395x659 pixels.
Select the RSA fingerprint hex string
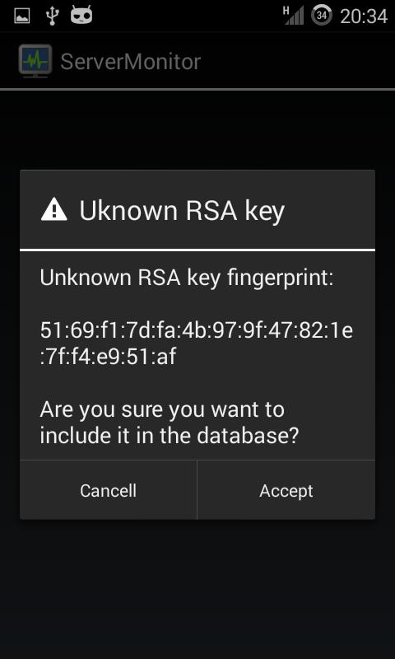pyautogui.click(x=197, y=344)
